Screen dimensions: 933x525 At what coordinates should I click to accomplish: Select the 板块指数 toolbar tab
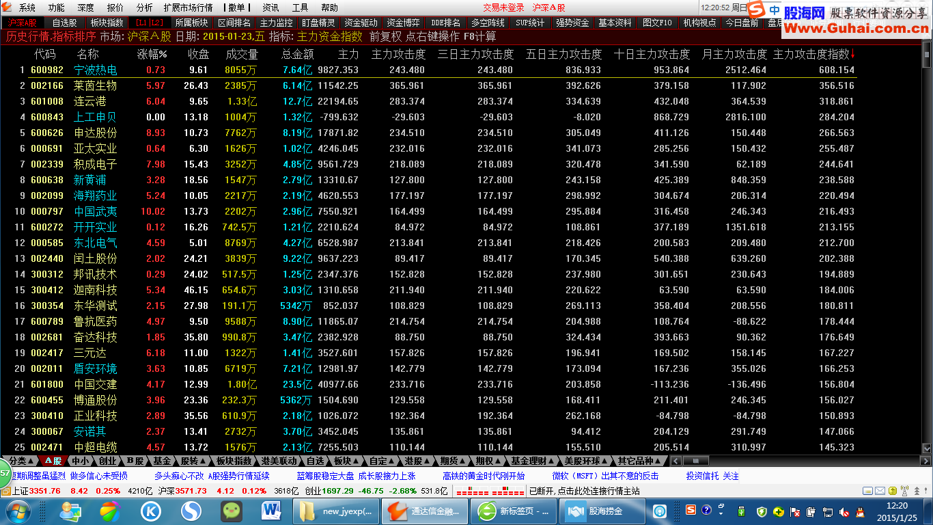[107, 23]
